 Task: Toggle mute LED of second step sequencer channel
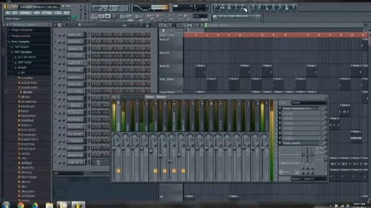click(x=56, y=42)
